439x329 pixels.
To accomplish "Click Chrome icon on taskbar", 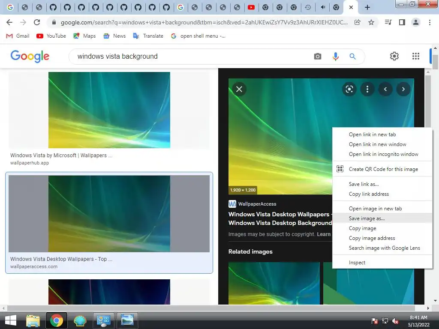I will click(x=56, y=320).
